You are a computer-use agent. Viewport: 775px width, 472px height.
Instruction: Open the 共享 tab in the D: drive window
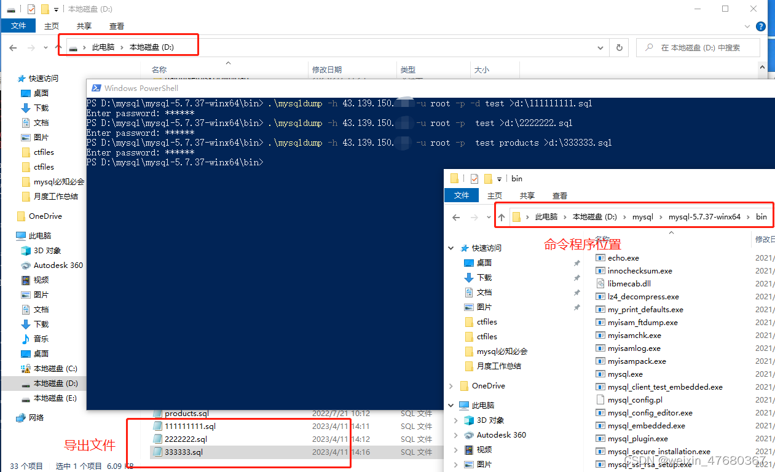(x=84, y=26)
